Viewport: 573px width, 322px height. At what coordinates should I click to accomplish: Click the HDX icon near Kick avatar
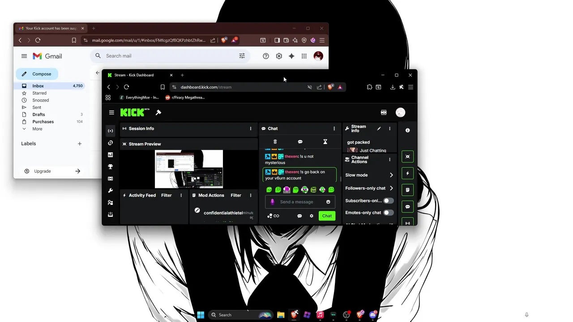[x=384, y=113]
